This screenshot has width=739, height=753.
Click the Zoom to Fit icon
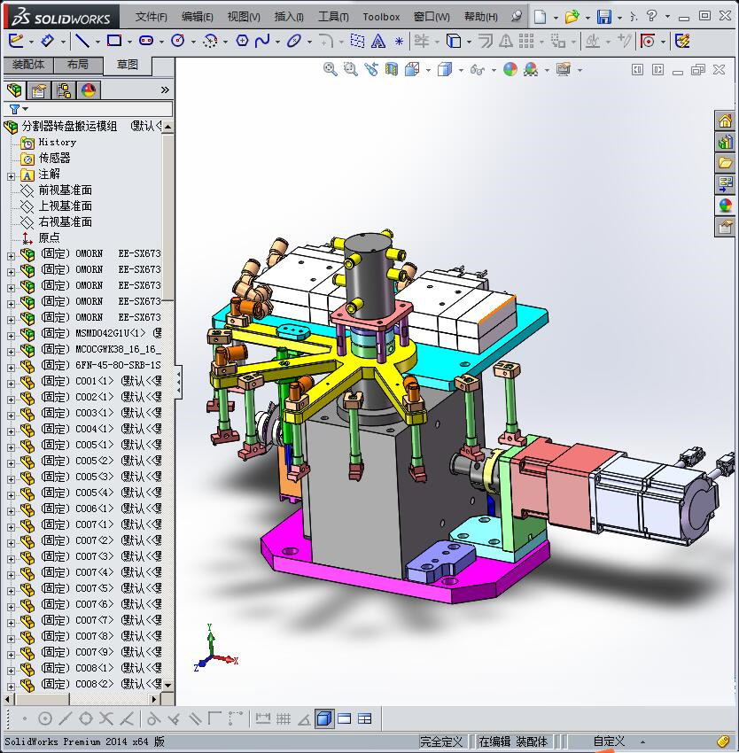click(331, 69)
